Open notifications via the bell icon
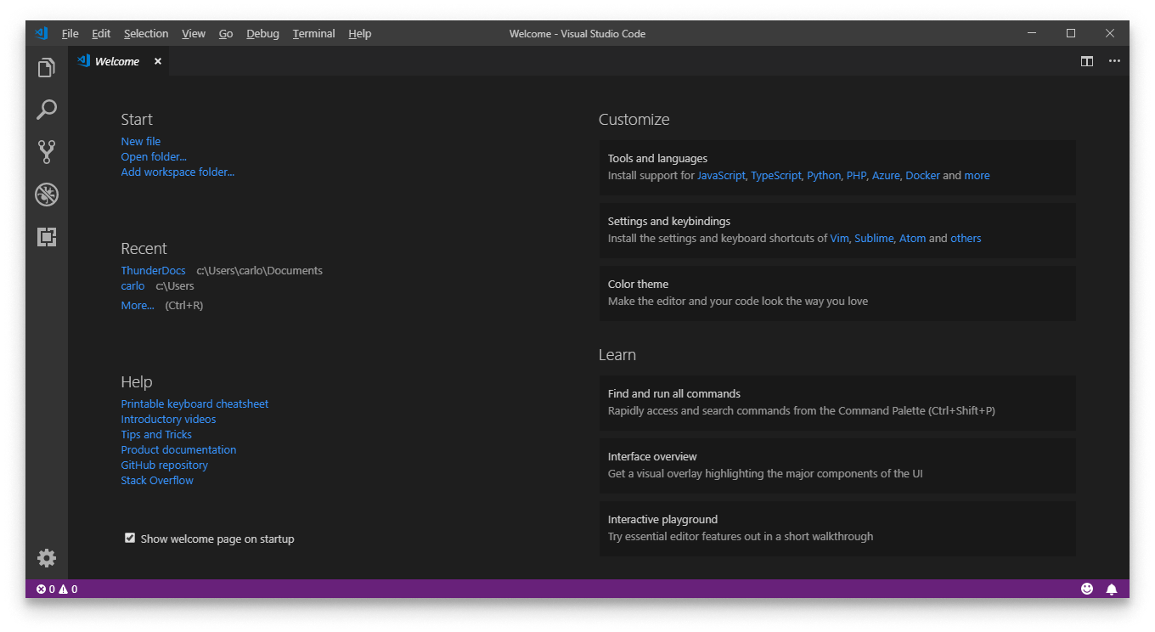 point(1111,588)
